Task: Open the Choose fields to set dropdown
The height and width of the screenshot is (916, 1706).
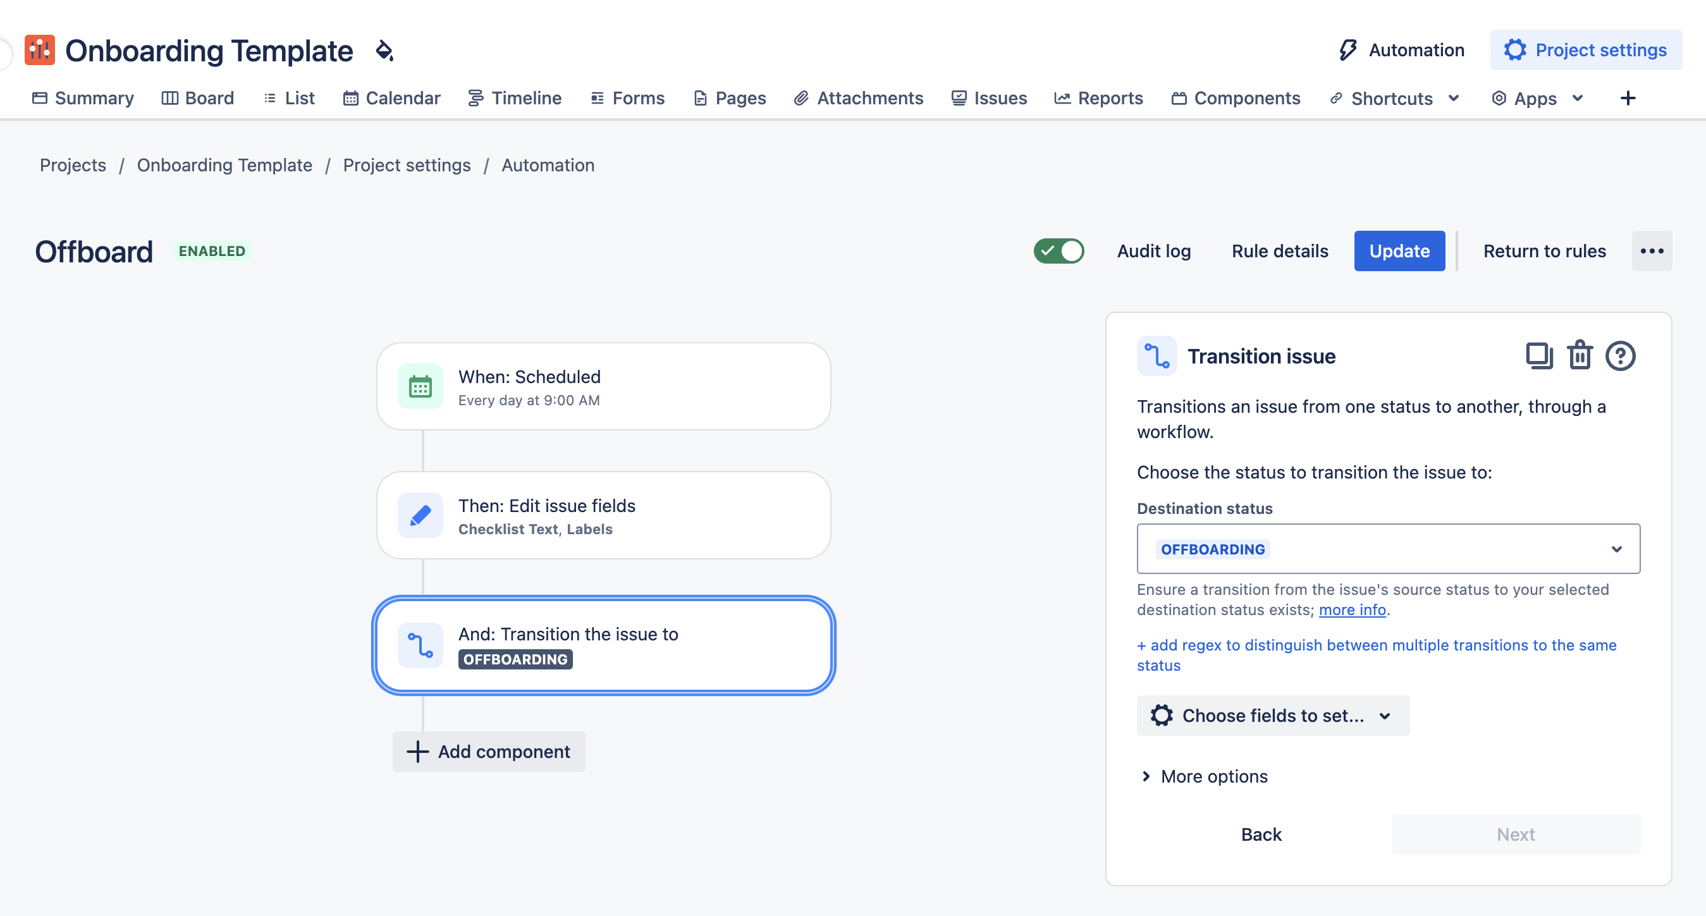Action: point(1272,716)
